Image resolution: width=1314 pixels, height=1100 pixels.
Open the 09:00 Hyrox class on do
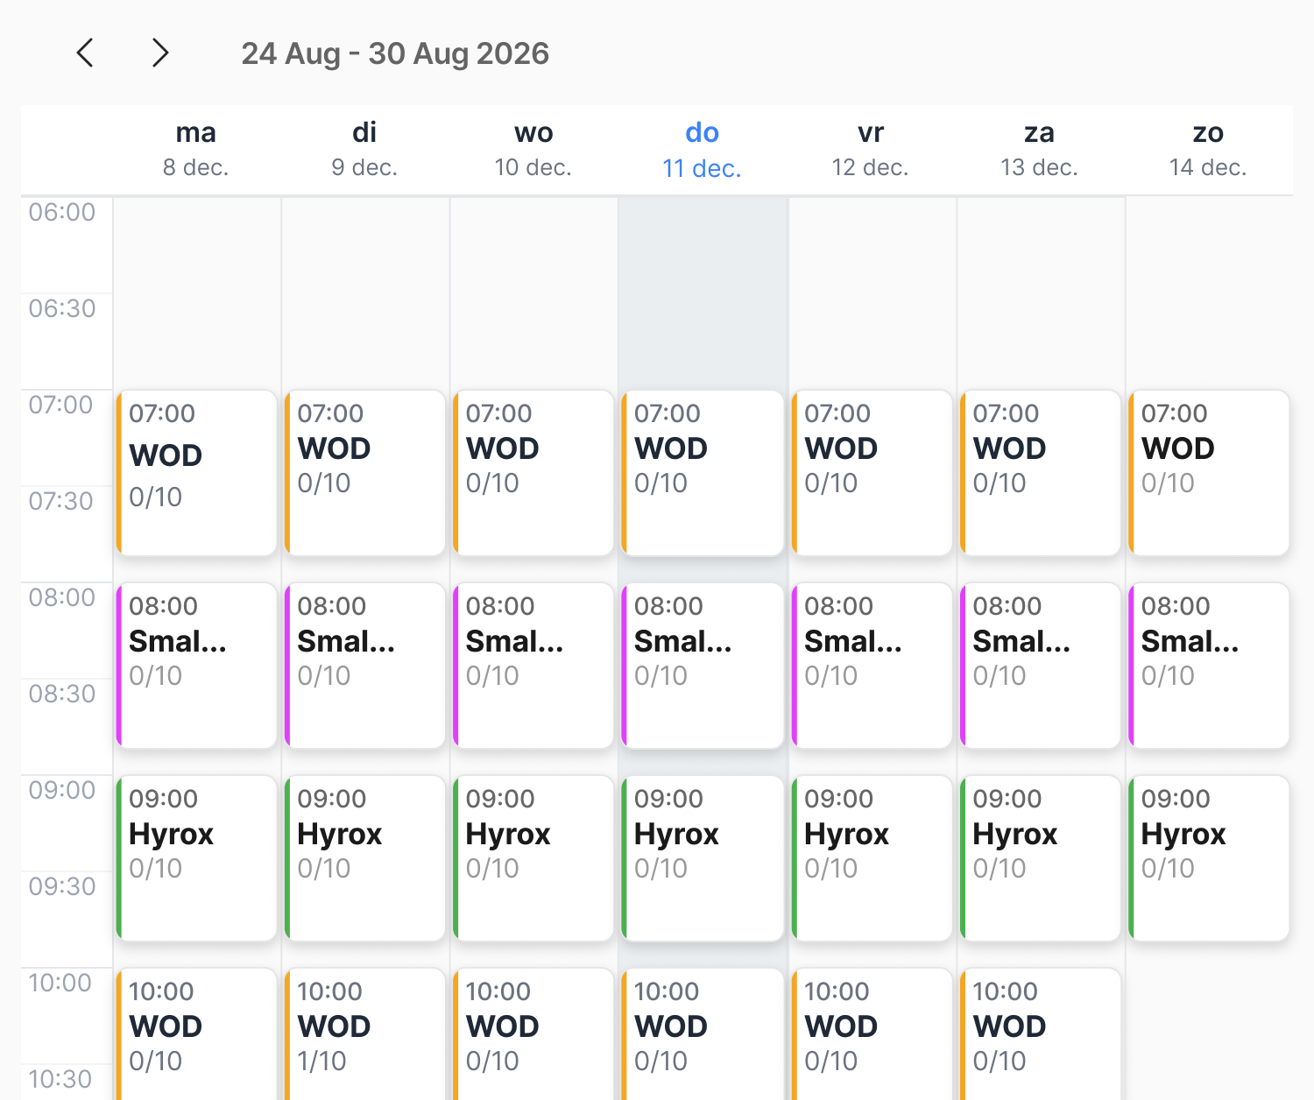point(702,858)
